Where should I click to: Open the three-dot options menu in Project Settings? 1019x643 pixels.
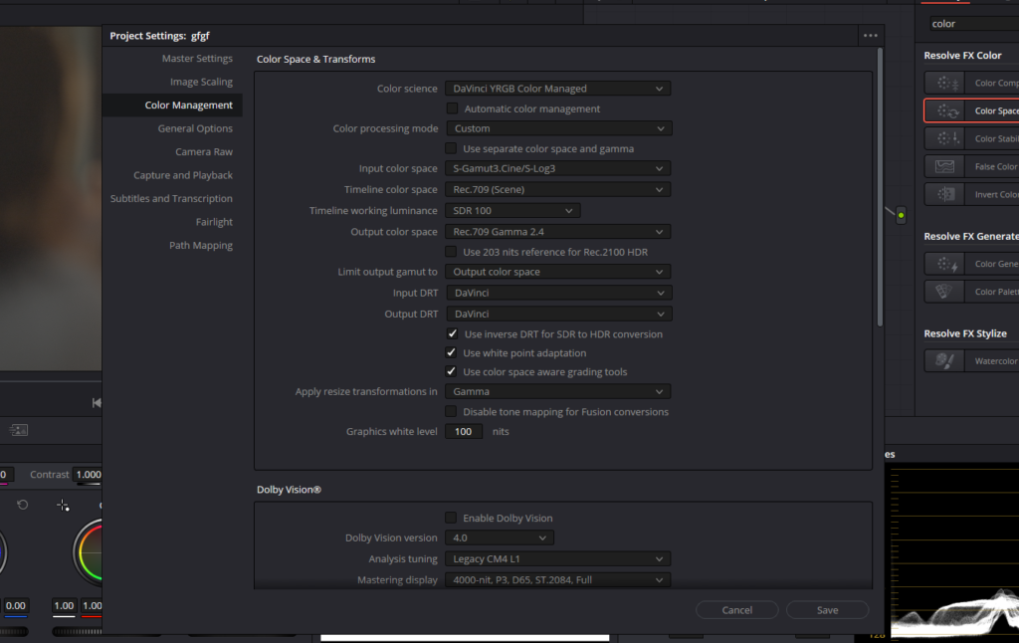coord(870,36)
